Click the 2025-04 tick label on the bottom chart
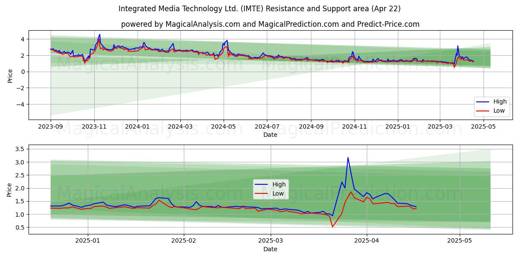This screenshot has width=519, height=259. (367, 241)
